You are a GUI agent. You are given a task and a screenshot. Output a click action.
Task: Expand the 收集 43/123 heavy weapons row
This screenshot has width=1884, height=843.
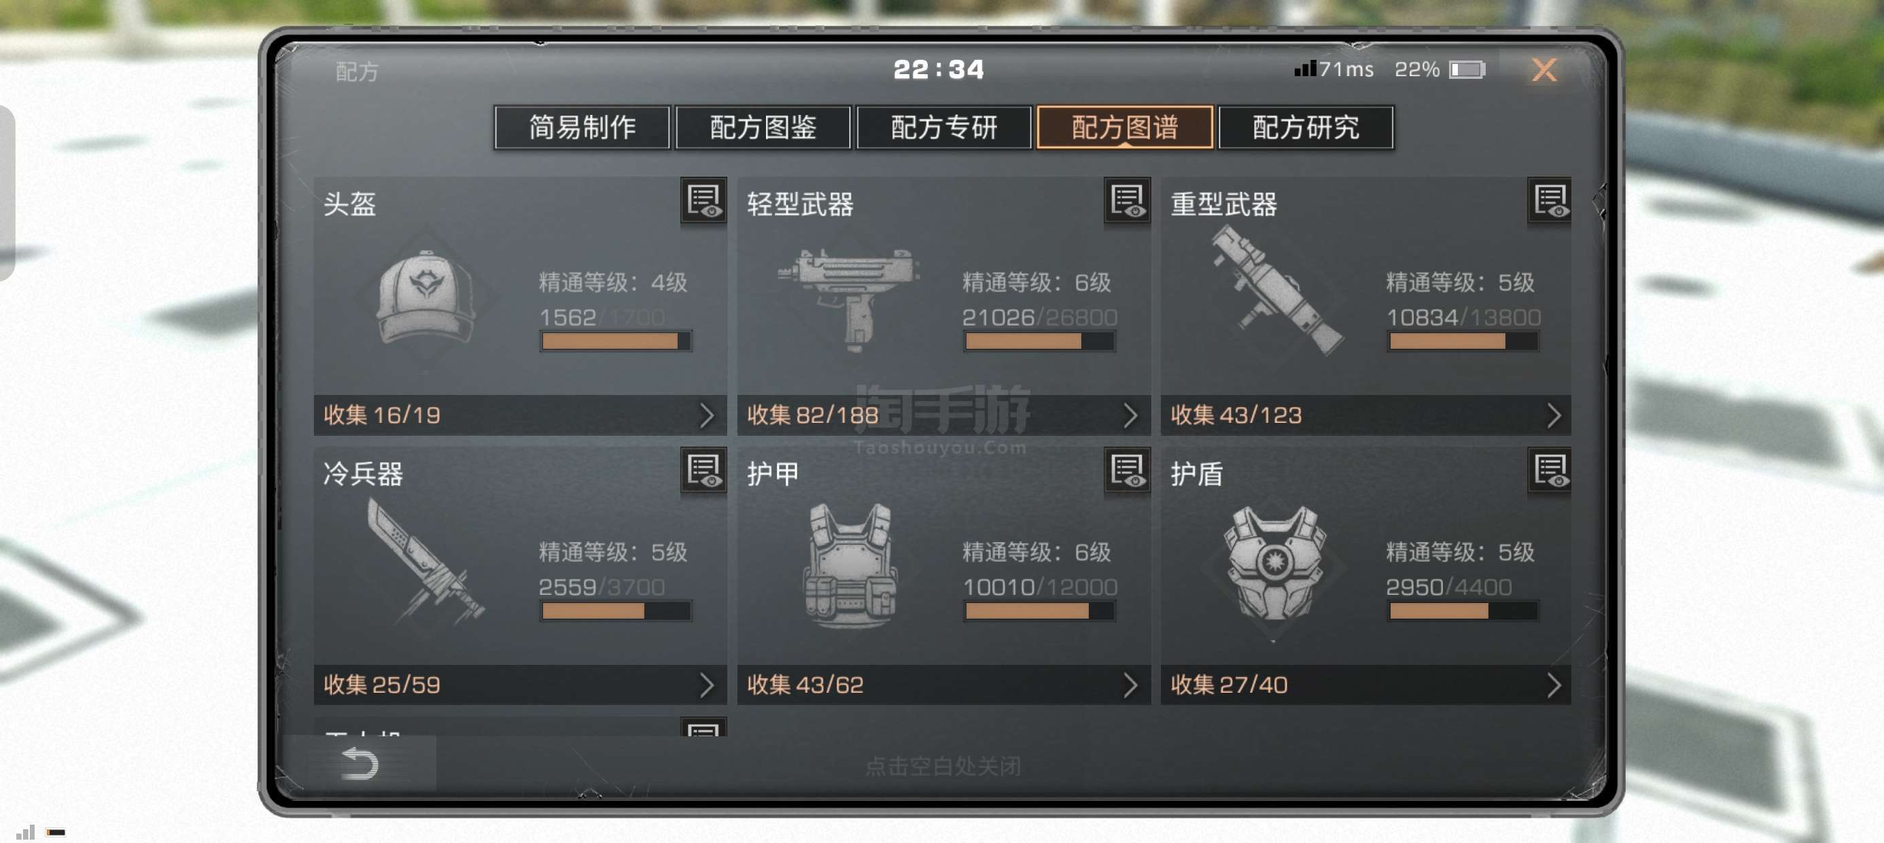click(x=1365, y=415)
